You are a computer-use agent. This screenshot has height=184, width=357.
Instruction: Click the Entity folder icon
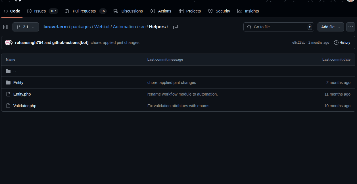click(8, 83)
